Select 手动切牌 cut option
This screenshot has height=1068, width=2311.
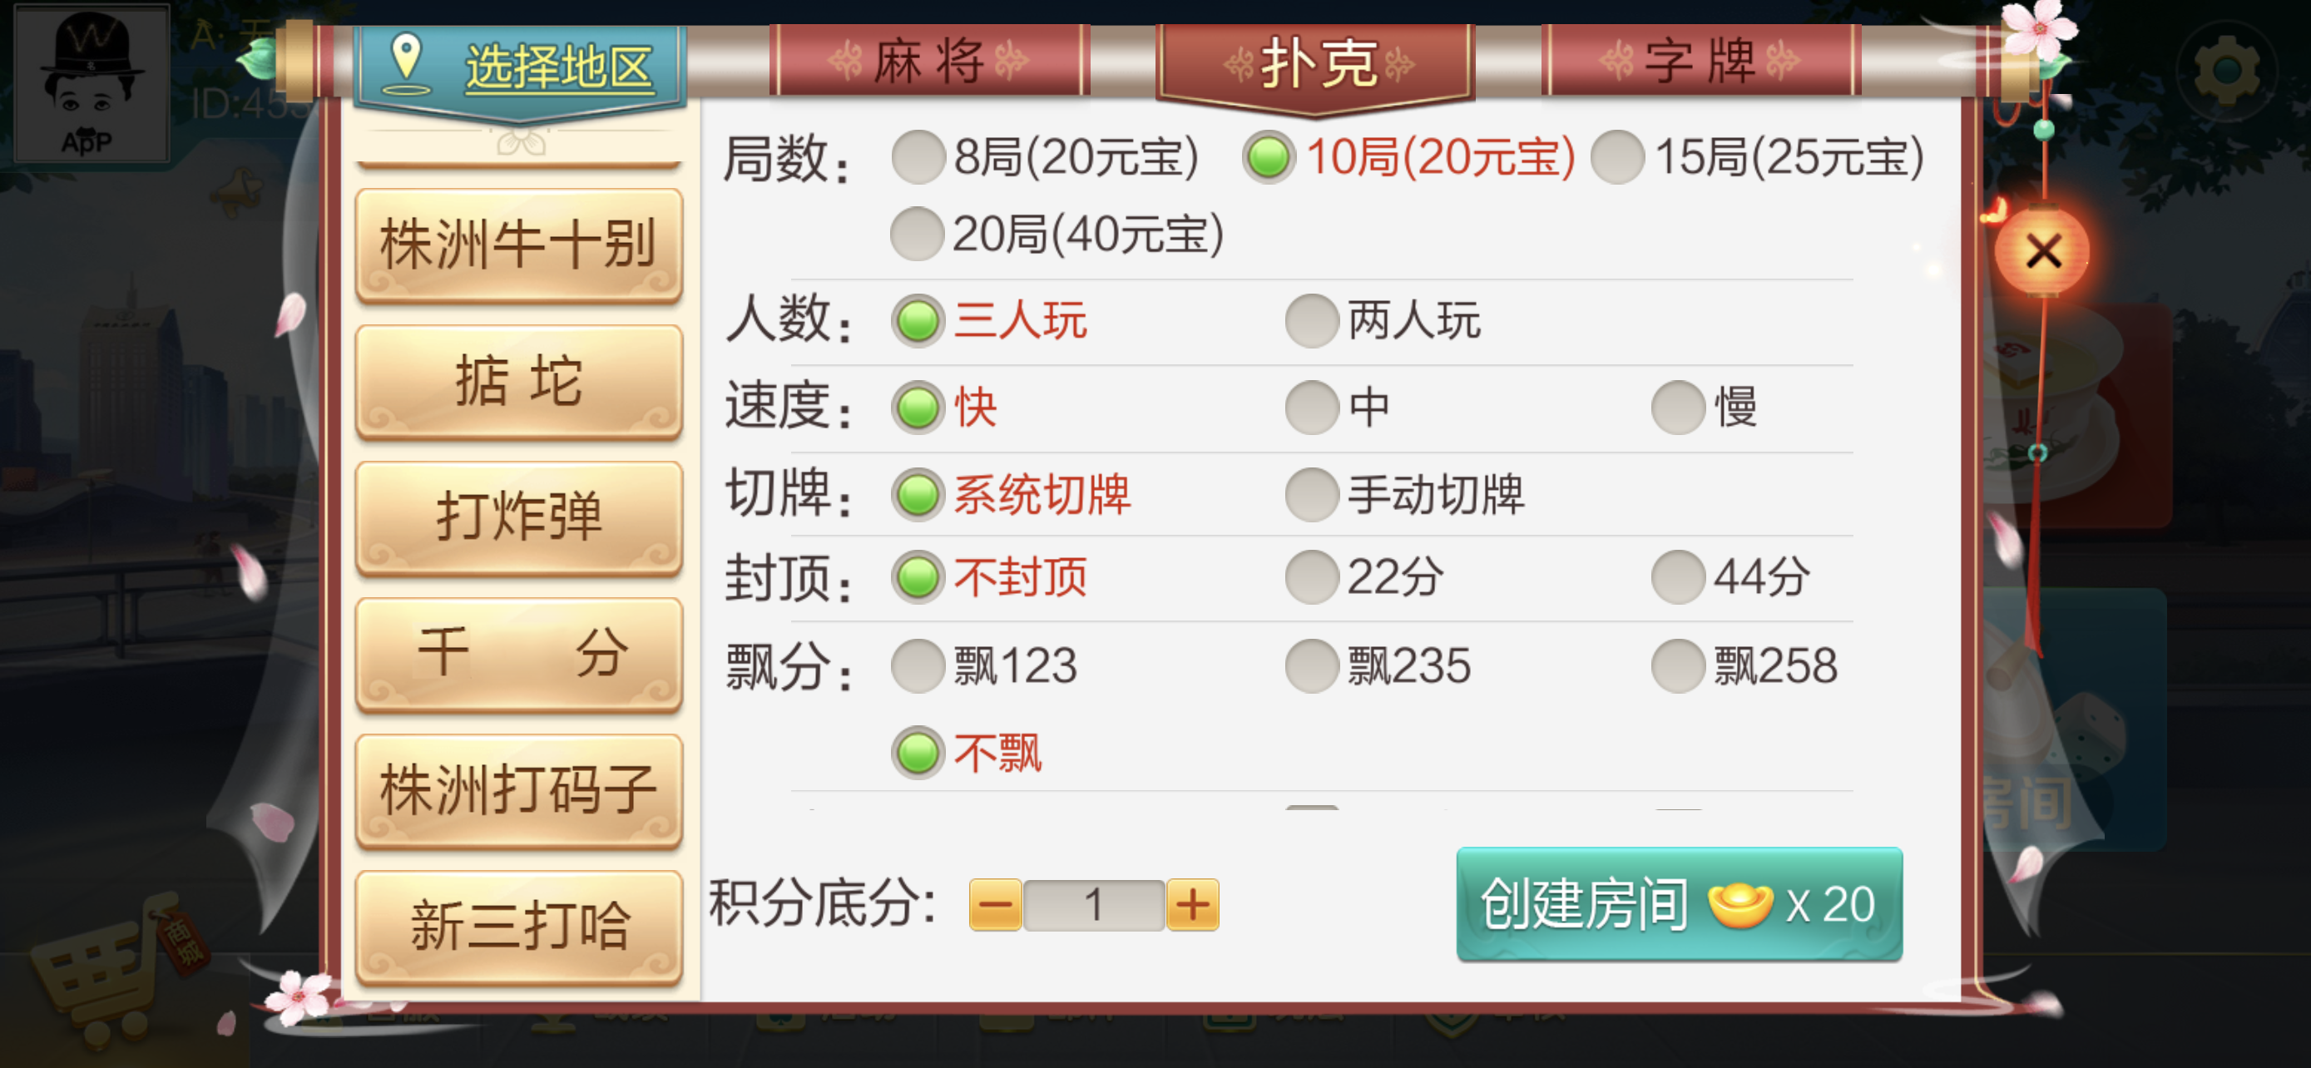pyautogui.click(x=1405, y=494)
